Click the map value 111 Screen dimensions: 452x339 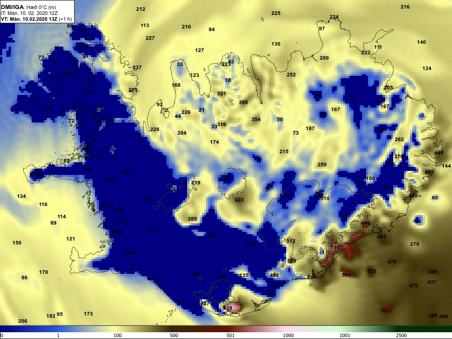[378, 47]
